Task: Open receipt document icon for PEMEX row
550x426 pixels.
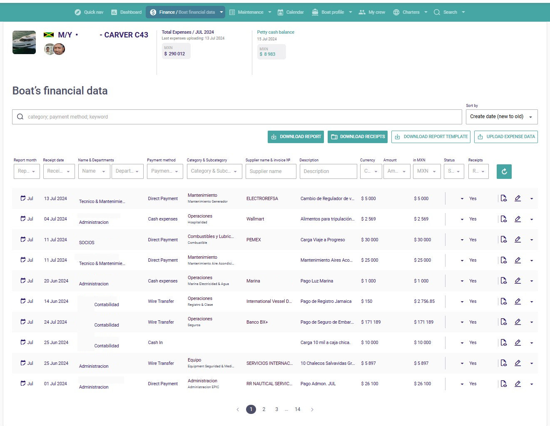Action: pos(503,240)
